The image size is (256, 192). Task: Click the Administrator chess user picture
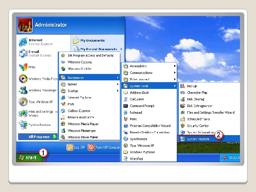pos(25,25)
